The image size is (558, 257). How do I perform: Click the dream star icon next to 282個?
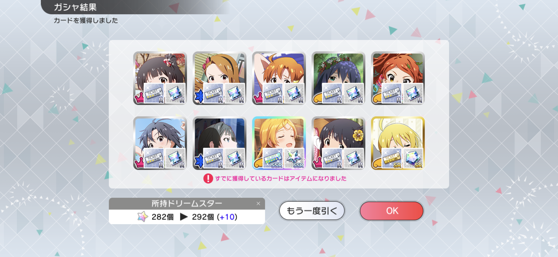point(143,217)
